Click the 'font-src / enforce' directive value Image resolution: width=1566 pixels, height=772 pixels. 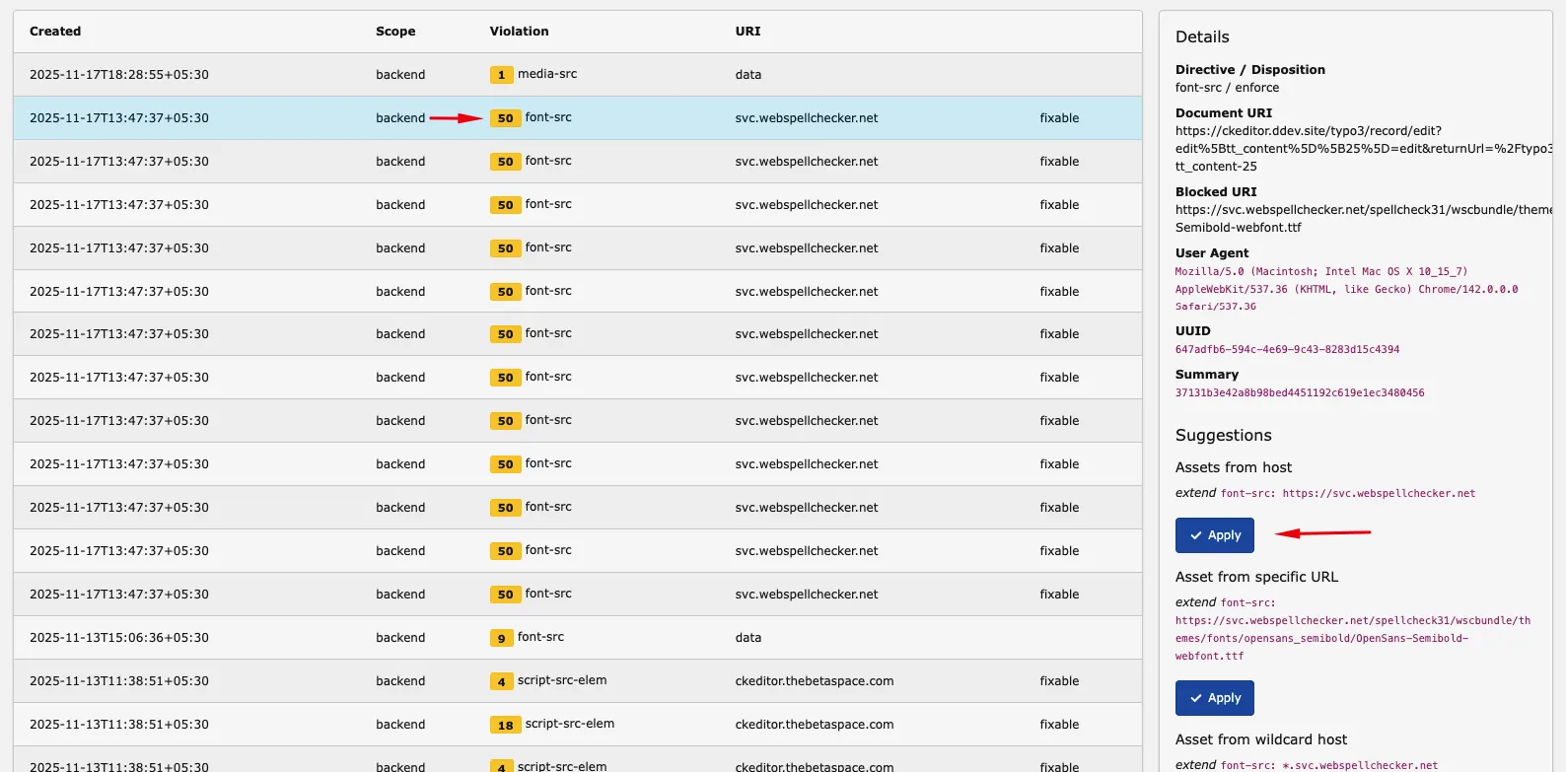coord(1227,88)
